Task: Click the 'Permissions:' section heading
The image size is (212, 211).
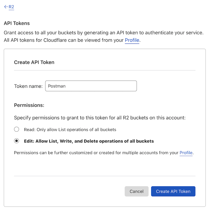Action: coord(29,105)
